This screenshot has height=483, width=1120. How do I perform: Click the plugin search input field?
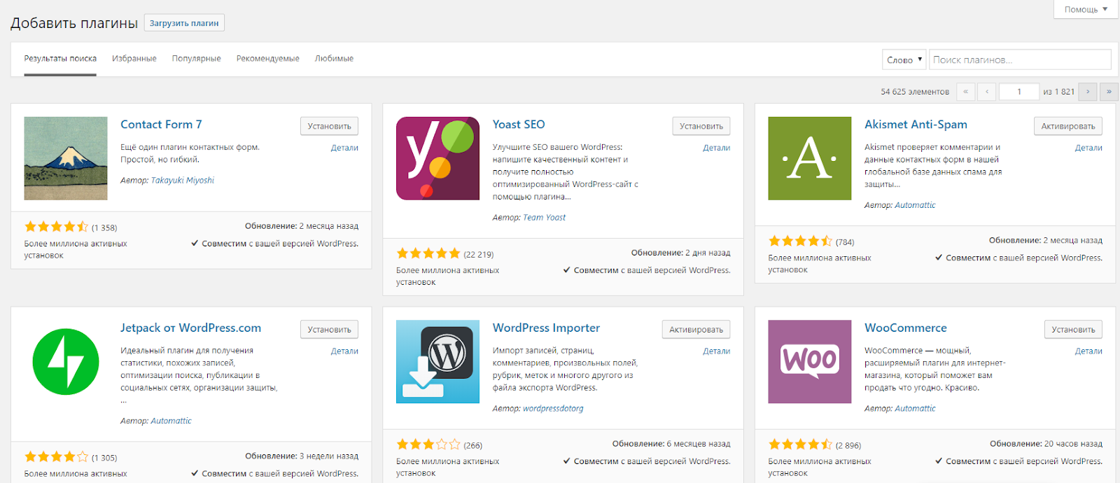(1019, 60)
